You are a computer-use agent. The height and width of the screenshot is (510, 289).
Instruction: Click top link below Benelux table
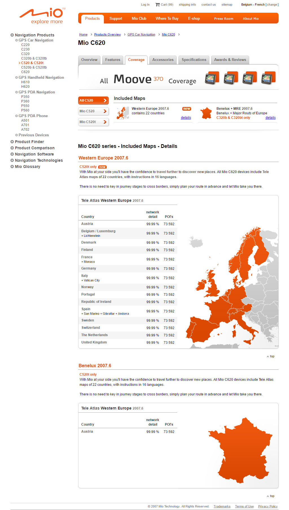[271, 496]
